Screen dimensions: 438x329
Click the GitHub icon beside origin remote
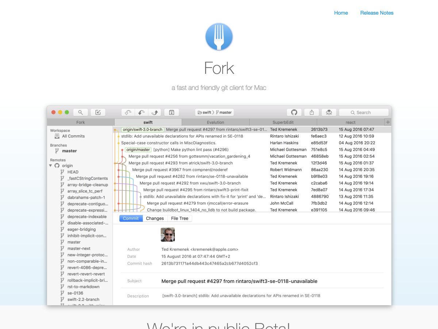point(57,166)
